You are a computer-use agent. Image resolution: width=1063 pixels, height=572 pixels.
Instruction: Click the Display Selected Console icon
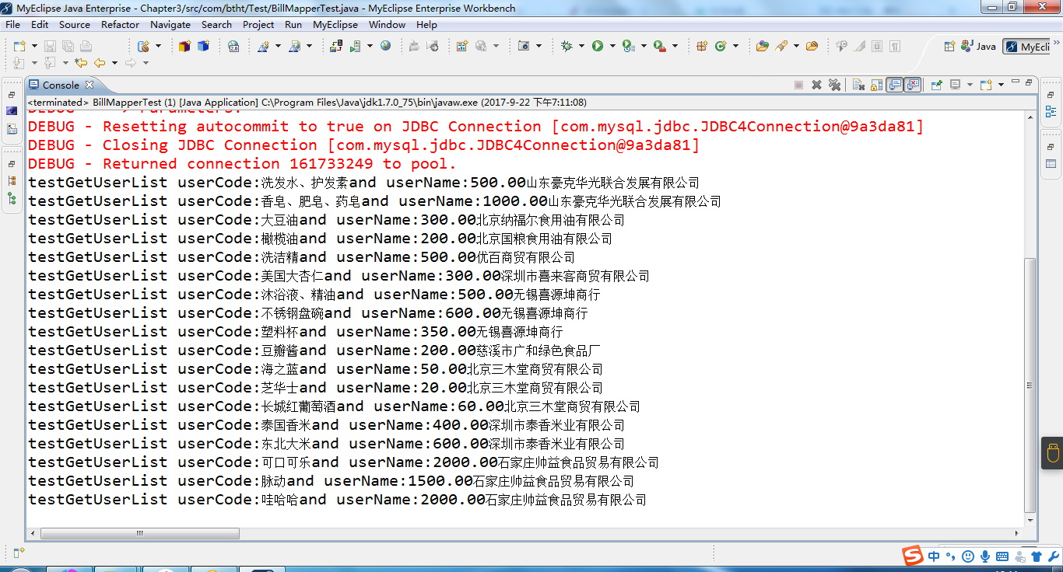coord(955,85)
